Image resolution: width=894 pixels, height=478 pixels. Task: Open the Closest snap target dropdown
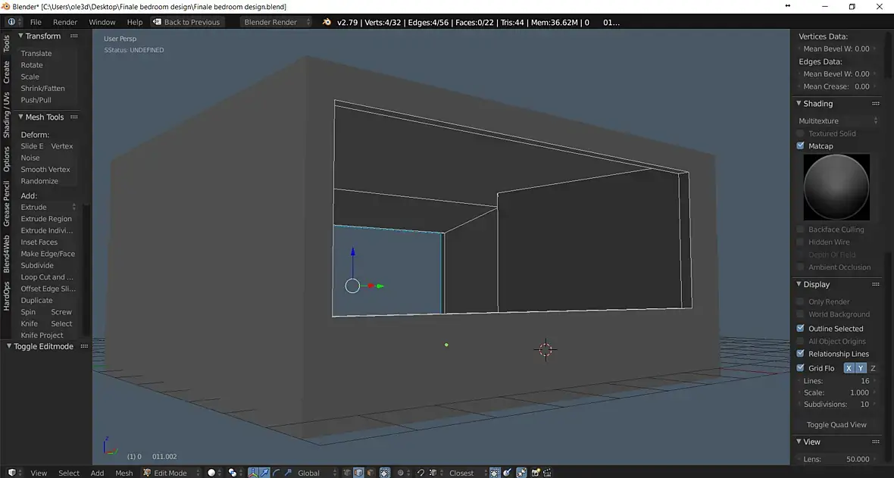pos(467,473)
